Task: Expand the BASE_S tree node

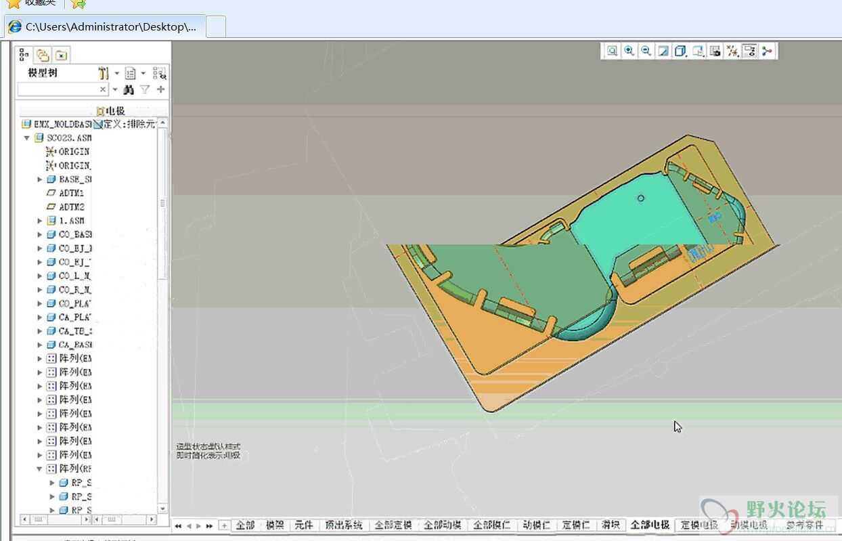Action: coord(40,179)
